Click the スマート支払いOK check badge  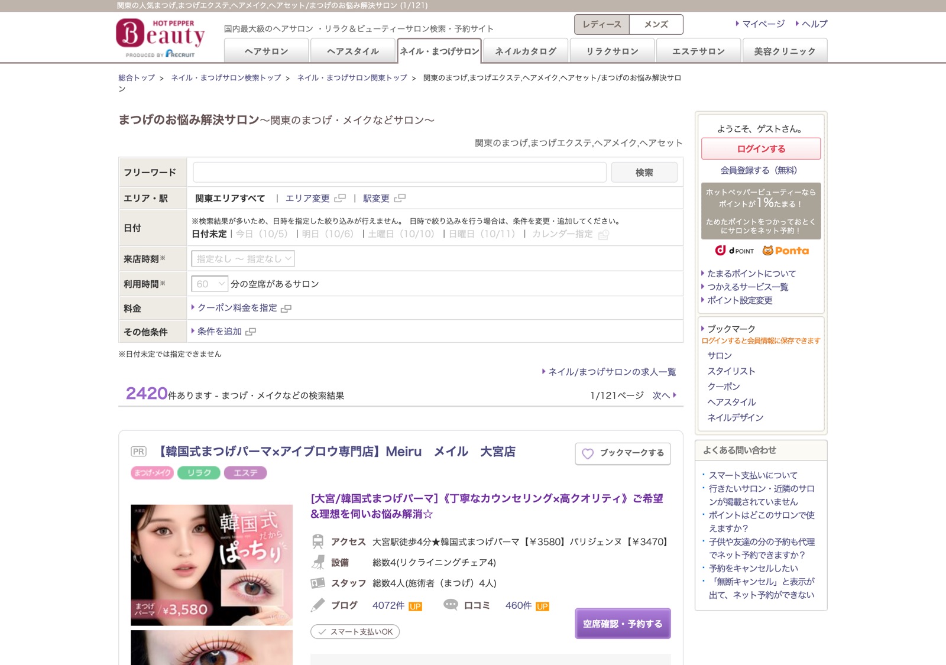(x=355, y=632)
